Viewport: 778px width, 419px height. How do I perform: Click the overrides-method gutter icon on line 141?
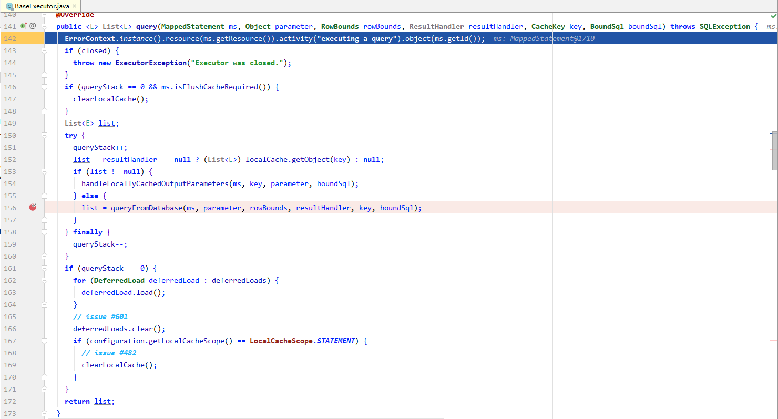tap(23, 26)
